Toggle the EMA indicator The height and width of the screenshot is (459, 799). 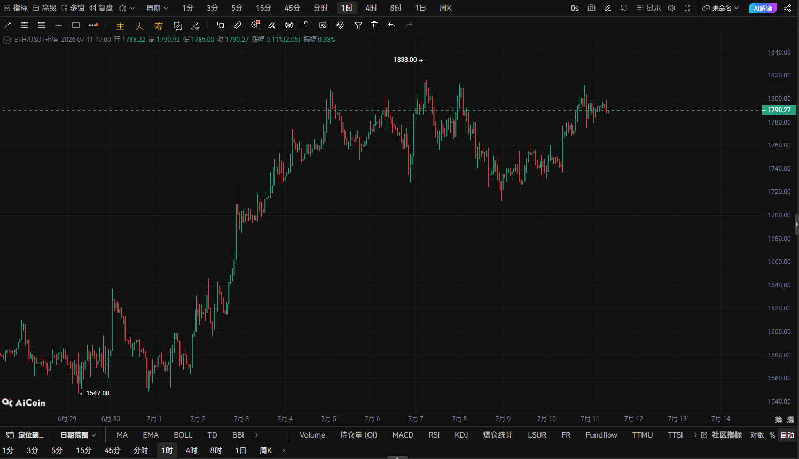[x=151, y=435]
